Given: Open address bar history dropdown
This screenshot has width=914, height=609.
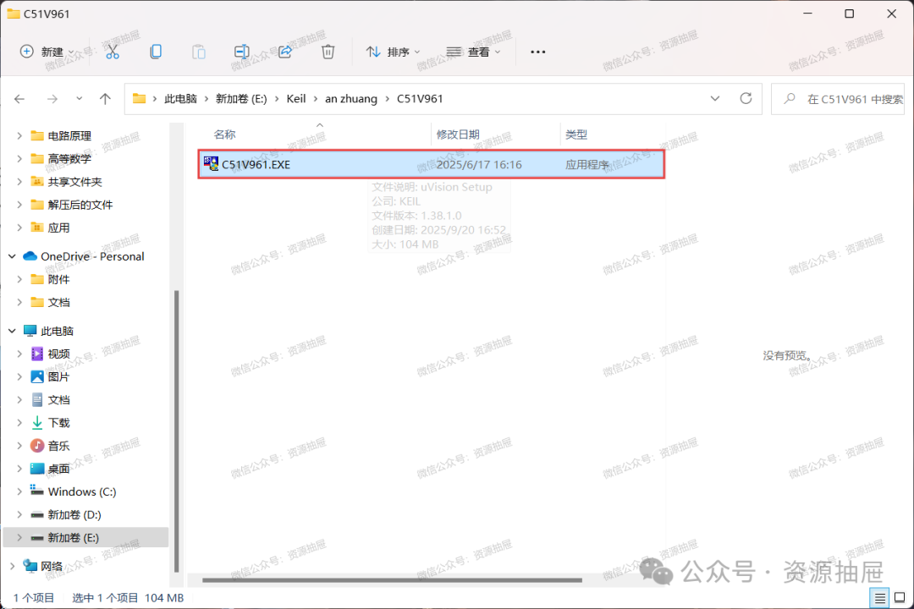Looking at the screenshot, I should (714, 98).
